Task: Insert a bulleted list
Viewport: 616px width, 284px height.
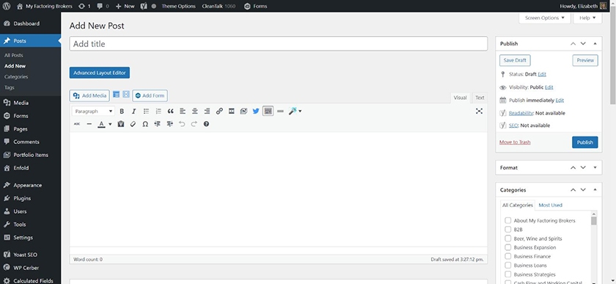Action: tap(146, 112)
